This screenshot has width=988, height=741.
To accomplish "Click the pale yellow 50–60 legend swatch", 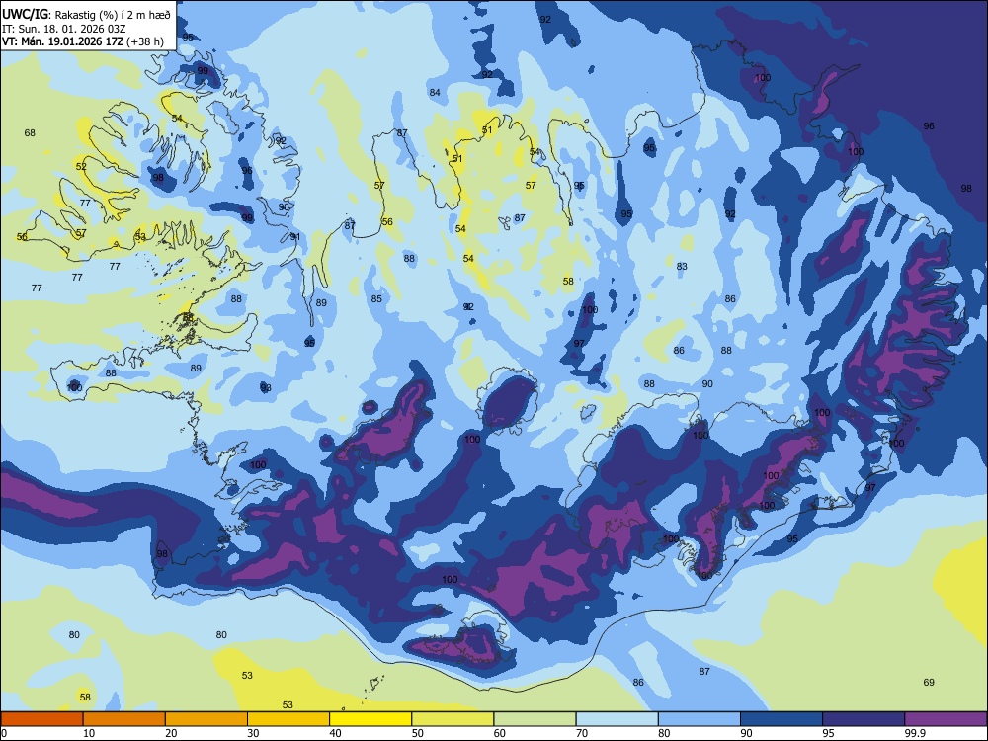I will click(x=453, y=719).
